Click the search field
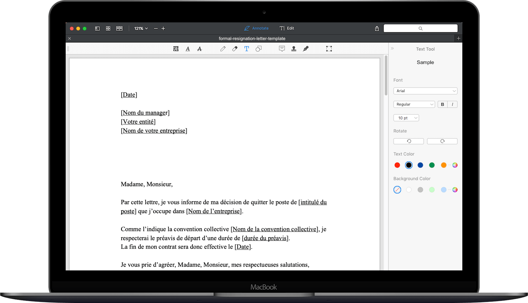Image resolution: width=528 pixels, height=303 pixels. pos(420,28)
